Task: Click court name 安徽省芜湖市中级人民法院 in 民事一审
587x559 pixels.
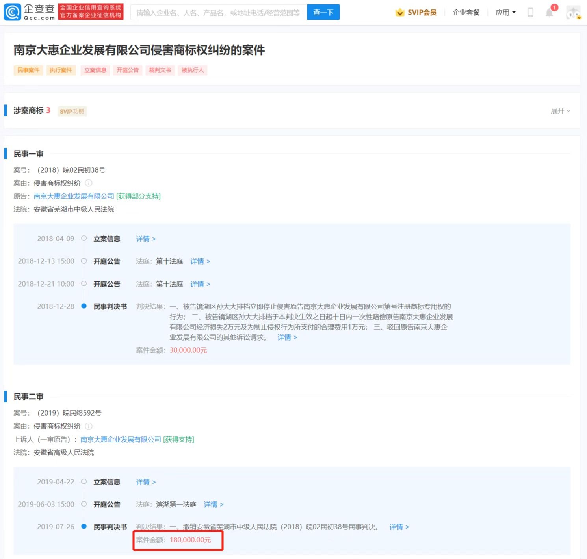Action: point(74,209)
